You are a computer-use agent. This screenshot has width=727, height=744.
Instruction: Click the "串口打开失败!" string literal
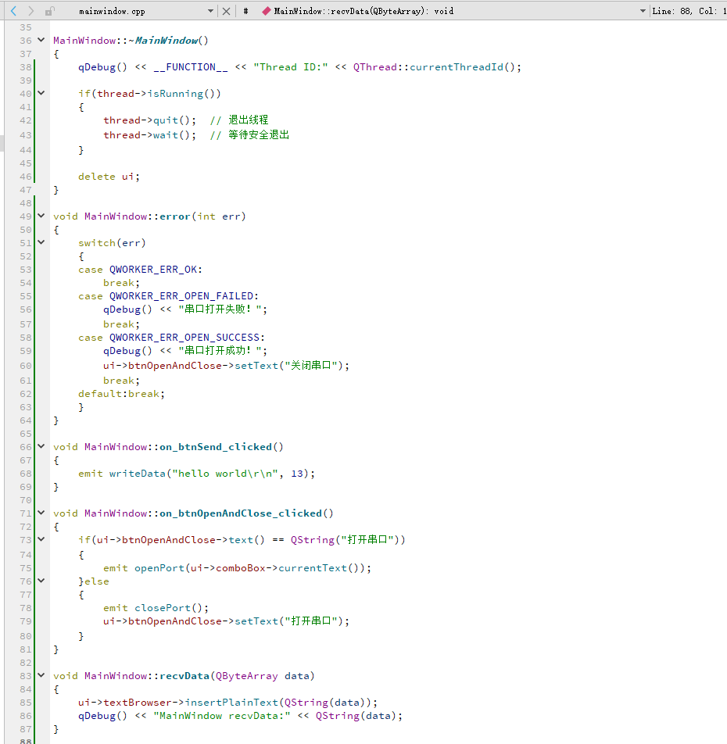point(220,309)
